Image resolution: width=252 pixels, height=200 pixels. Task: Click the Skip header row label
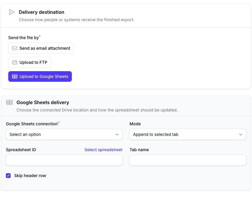[30, 176]
